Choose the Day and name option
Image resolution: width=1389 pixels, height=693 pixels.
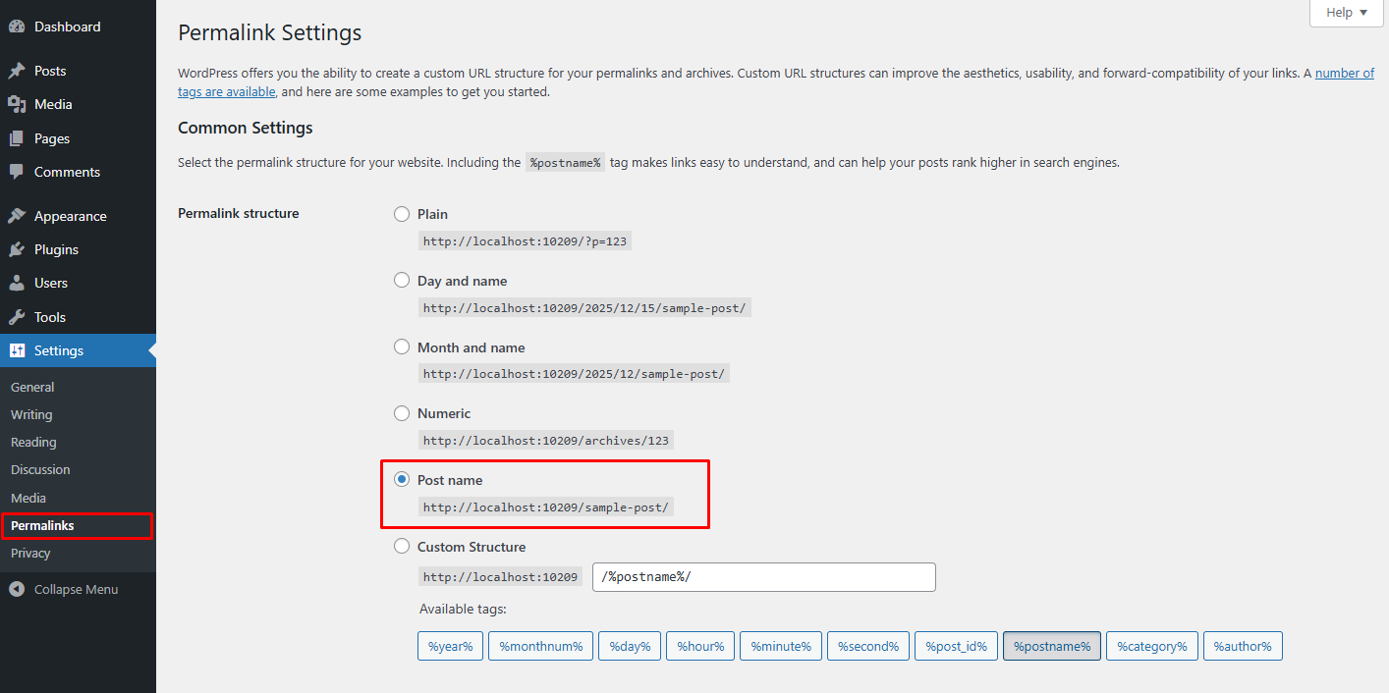pyautogui.click(x=402, y=281)
